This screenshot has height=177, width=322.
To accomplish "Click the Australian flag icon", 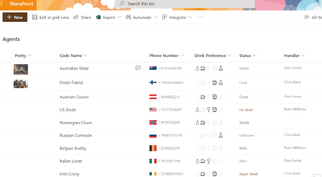I will (x=153, y=68).
